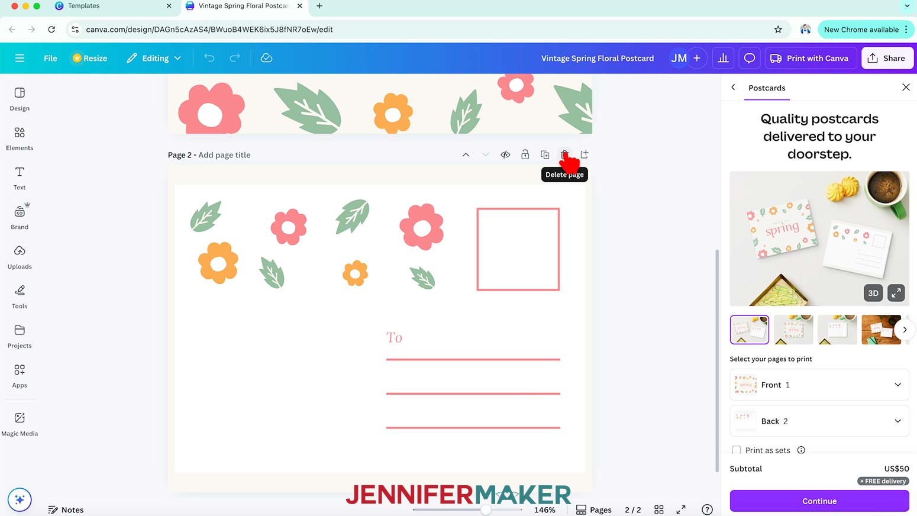
Task: Expand the postcard preview image
Action: tap(896, 293)
